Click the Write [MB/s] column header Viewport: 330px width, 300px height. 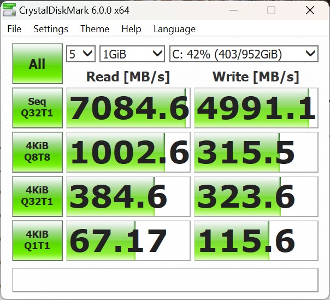(256, 77)
